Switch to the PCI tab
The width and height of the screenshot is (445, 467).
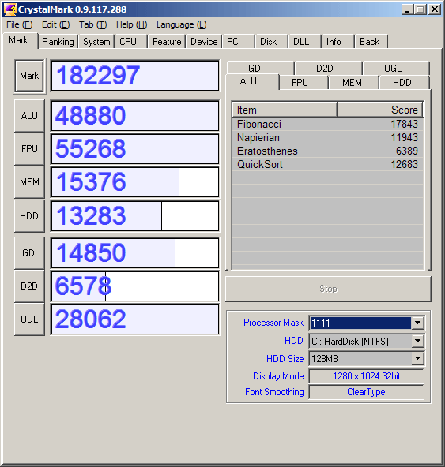pos(238,42)
